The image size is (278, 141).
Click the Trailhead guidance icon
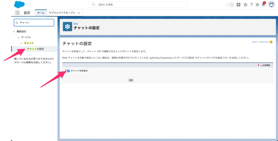coord(245,5)
